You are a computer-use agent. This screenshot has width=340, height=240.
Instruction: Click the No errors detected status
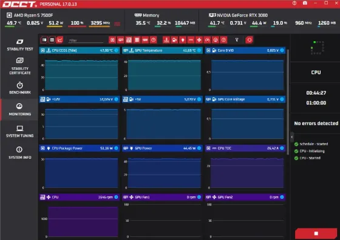pyautogui.click(x=316, y=124)
